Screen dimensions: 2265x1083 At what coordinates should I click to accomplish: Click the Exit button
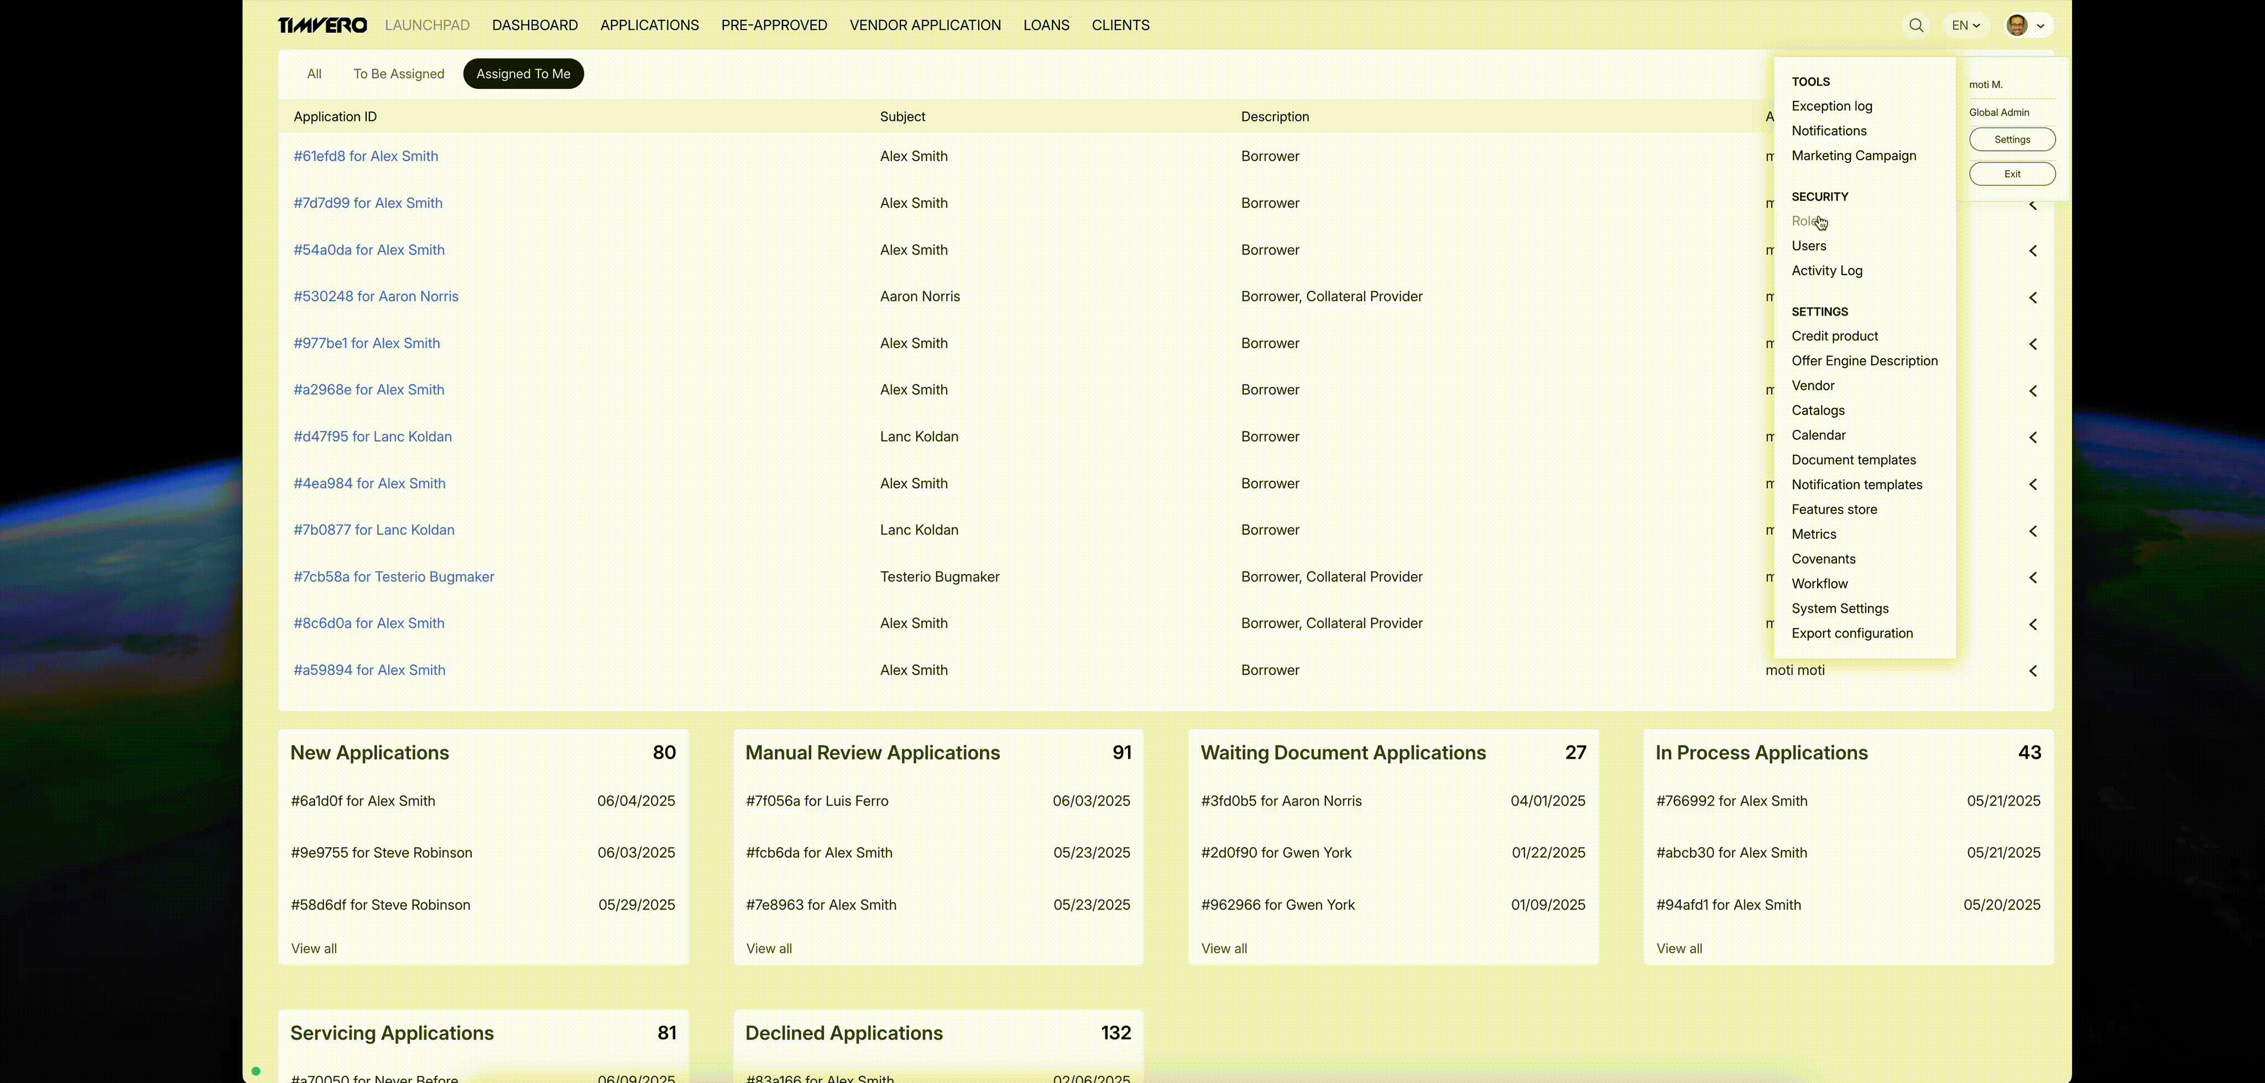point(2012,174)
